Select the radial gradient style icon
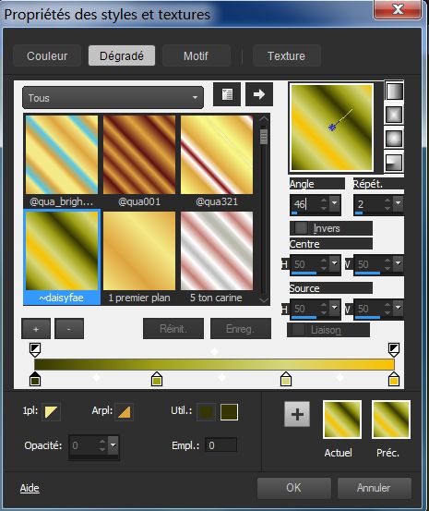Viewport: 429px width, 511px height. point(394,162)
